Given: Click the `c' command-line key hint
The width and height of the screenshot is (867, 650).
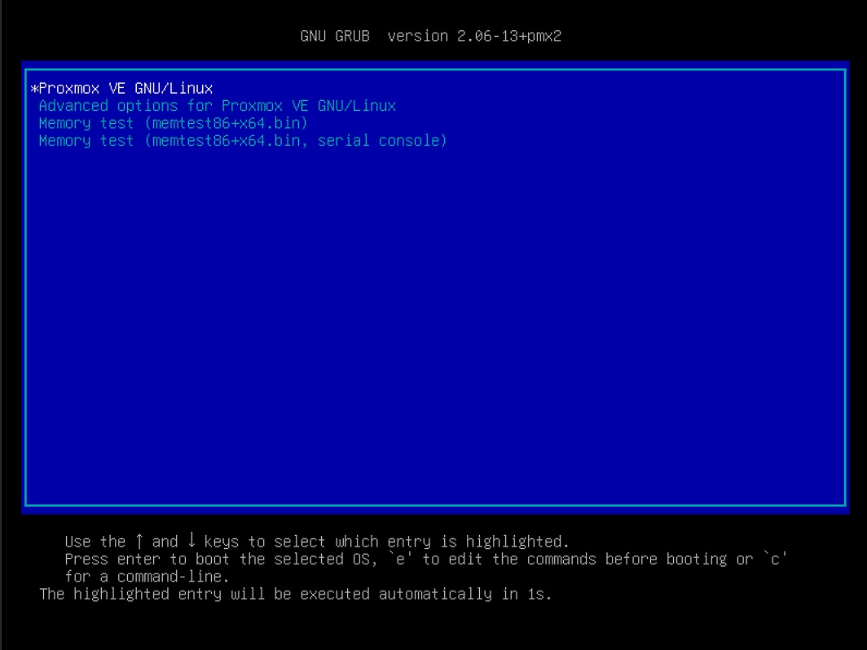Looking at the screenshot, I should coord(775,559).
